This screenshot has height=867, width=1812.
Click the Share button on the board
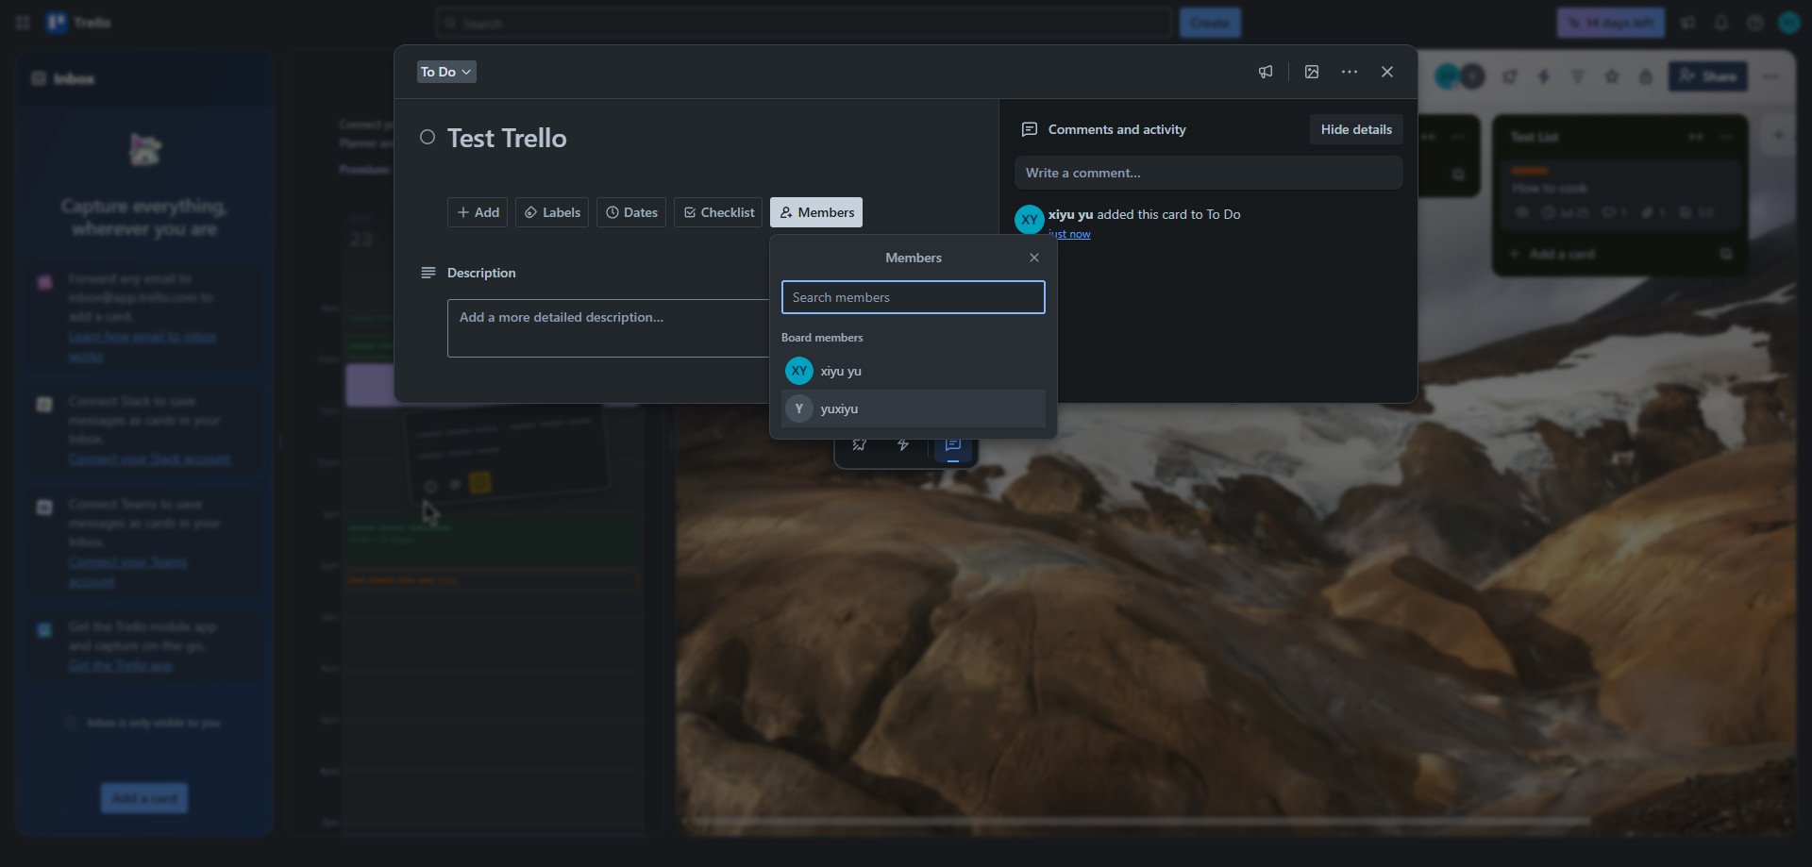[1708, 76]
